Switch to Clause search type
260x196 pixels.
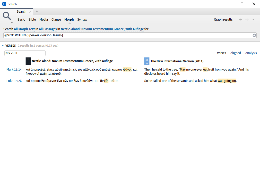(56, 19)
